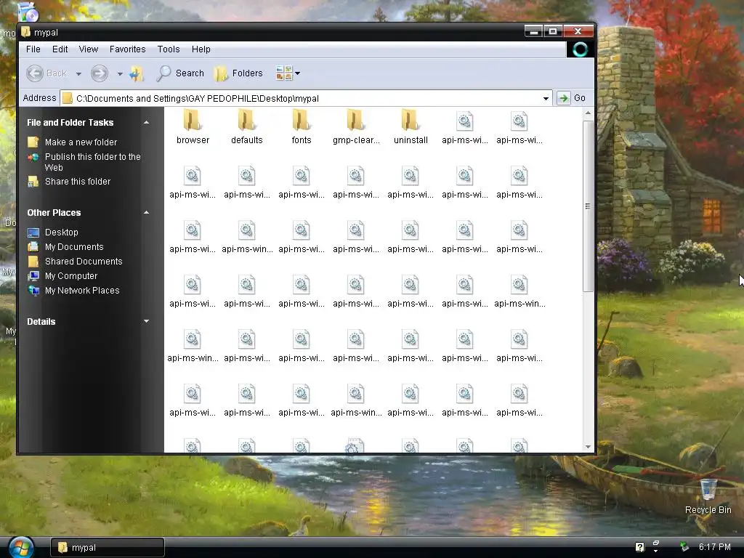Image resolution: width=744 pixels, height=558 pixels.
Task: Click the language bar help icon
Action: [639, 547]
